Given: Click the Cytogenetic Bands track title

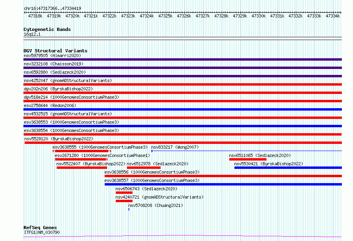Looking at the screenshot, I should point(47,29).
